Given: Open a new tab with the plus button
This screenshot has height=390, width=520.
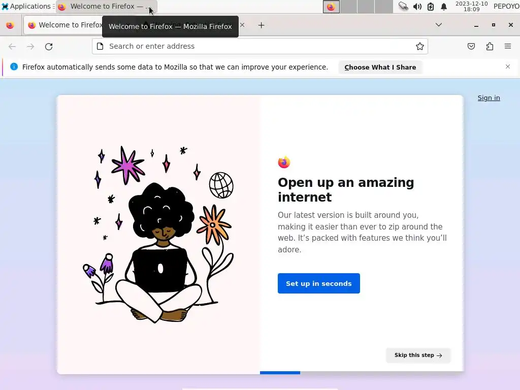Looking at the screenshot, I should coord(262,25).
